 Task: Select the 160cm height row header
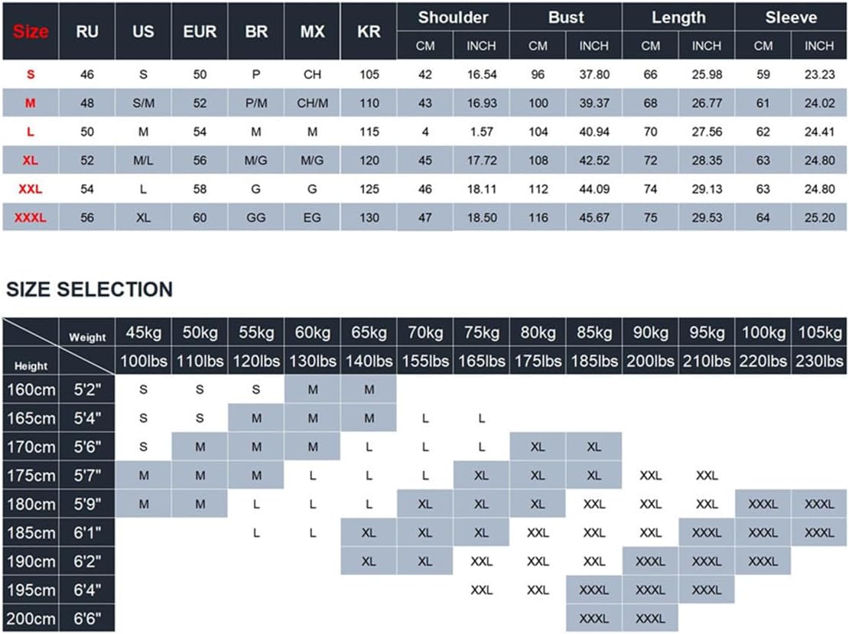click(x=31, y=389)
